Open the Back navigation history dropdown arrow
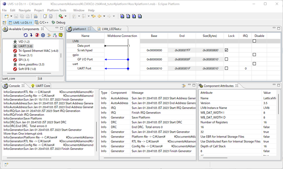Image resolution: width=283 pixels, height=169 pixels. (104, 16)
